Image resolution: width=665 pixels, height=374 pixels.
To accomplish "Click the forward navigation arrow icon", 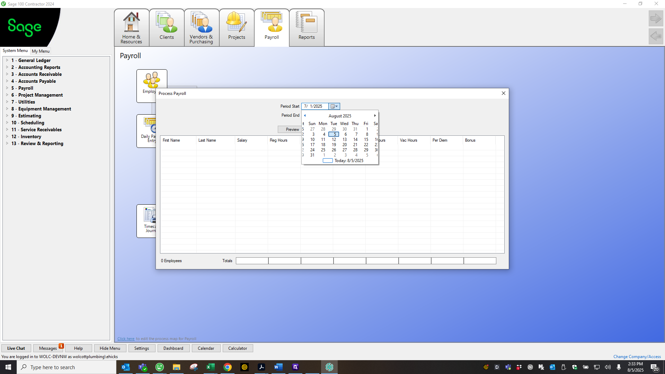I will coord(656,18).
